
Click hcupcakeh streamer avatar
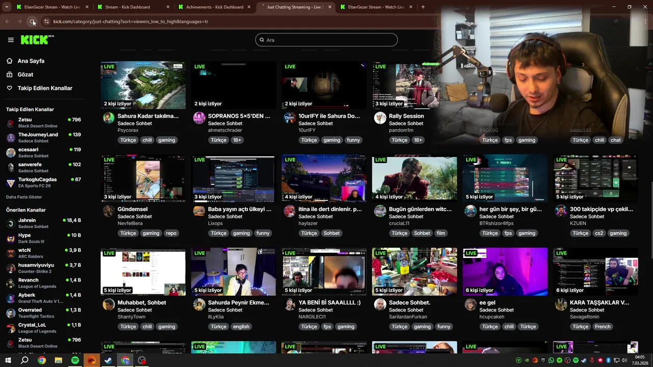pyautogui.click(x=470, y=305)
